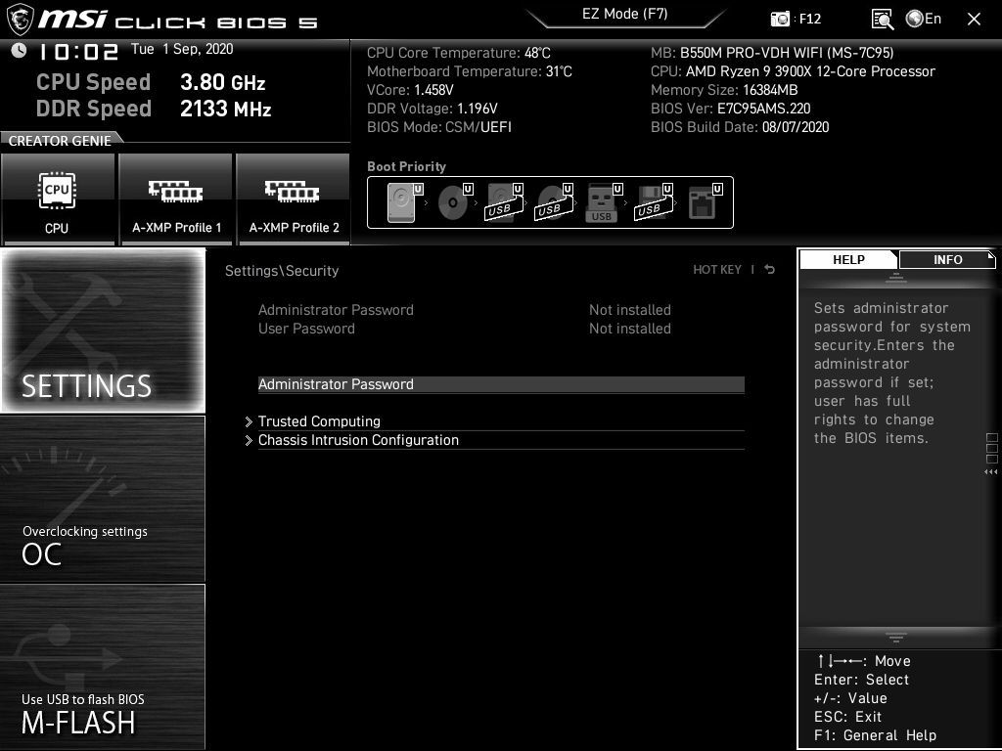Go back using the return arrow icon
The height and width of the screenshot is (751, 1002).
770,270
